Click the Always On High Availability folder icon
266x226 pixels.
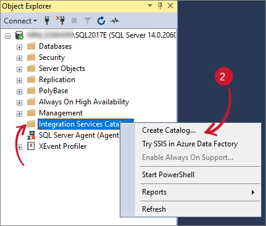point(31,102)
